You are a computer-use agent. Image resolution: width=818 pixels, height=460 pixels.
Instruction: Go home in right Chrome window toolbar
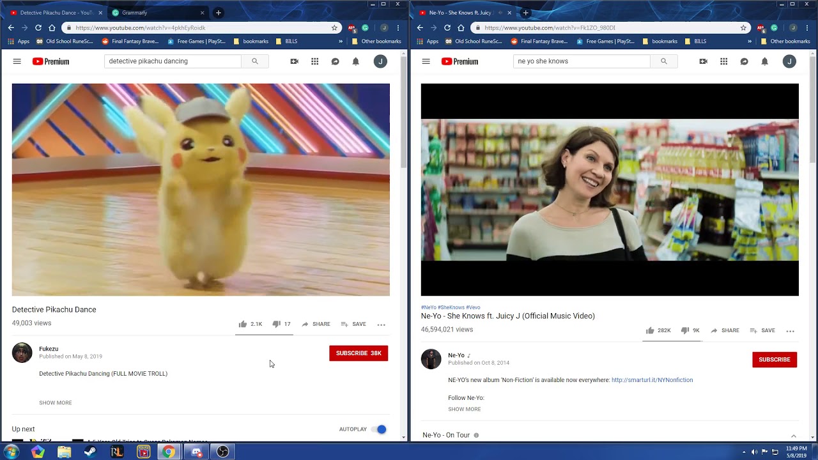pyautogui.click(x=461, y=28)
